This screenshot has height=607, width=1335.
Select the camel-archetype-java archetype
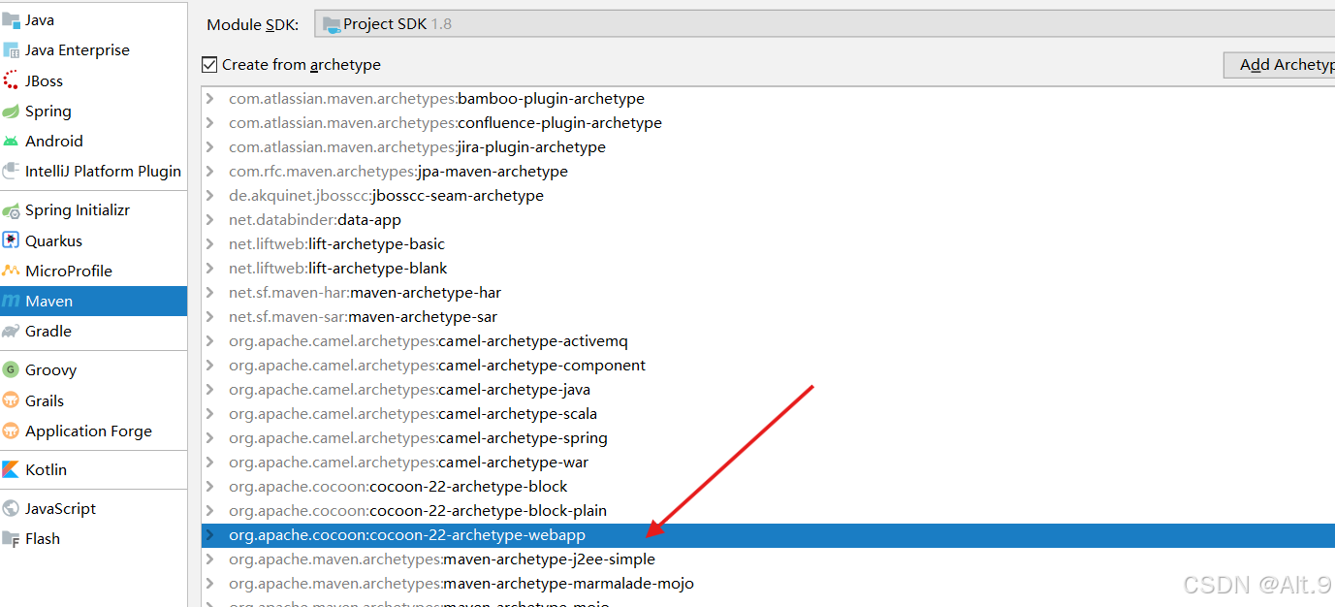tap(768, 390)
